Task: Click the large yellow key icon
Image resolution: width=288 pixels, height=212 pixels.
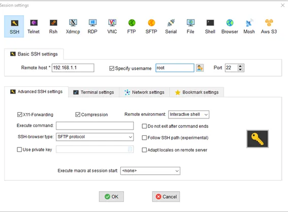Action: [258, 139]
